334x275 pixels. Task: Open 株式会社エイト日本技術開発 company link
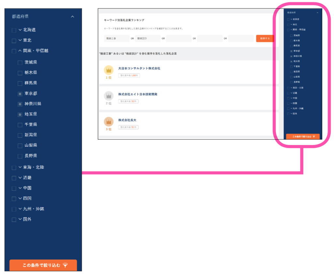[x=138, y=94]
